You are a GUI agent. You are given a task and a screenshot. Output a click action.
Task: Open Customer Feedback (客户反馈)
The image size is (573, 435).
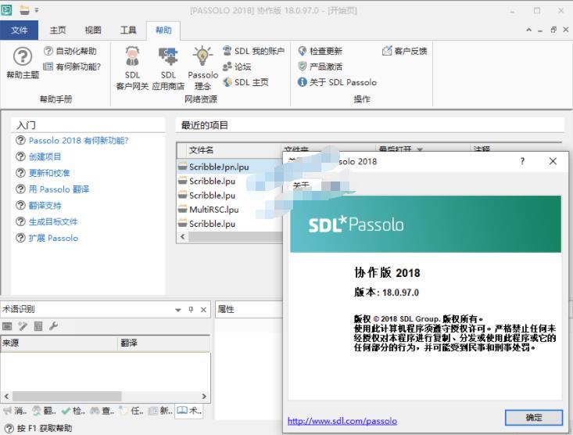[404, 51]
